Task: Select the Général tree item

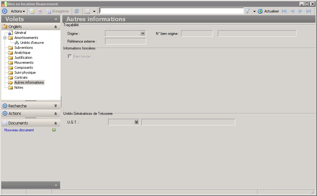Action: pos(20,33)
